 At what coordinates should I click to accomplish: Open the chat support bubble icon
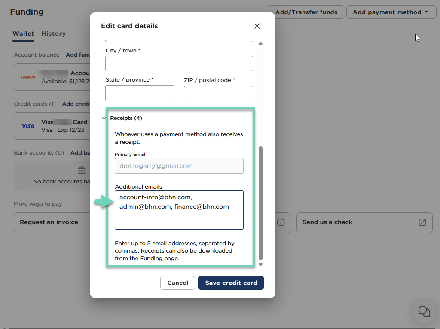[424, 311]
